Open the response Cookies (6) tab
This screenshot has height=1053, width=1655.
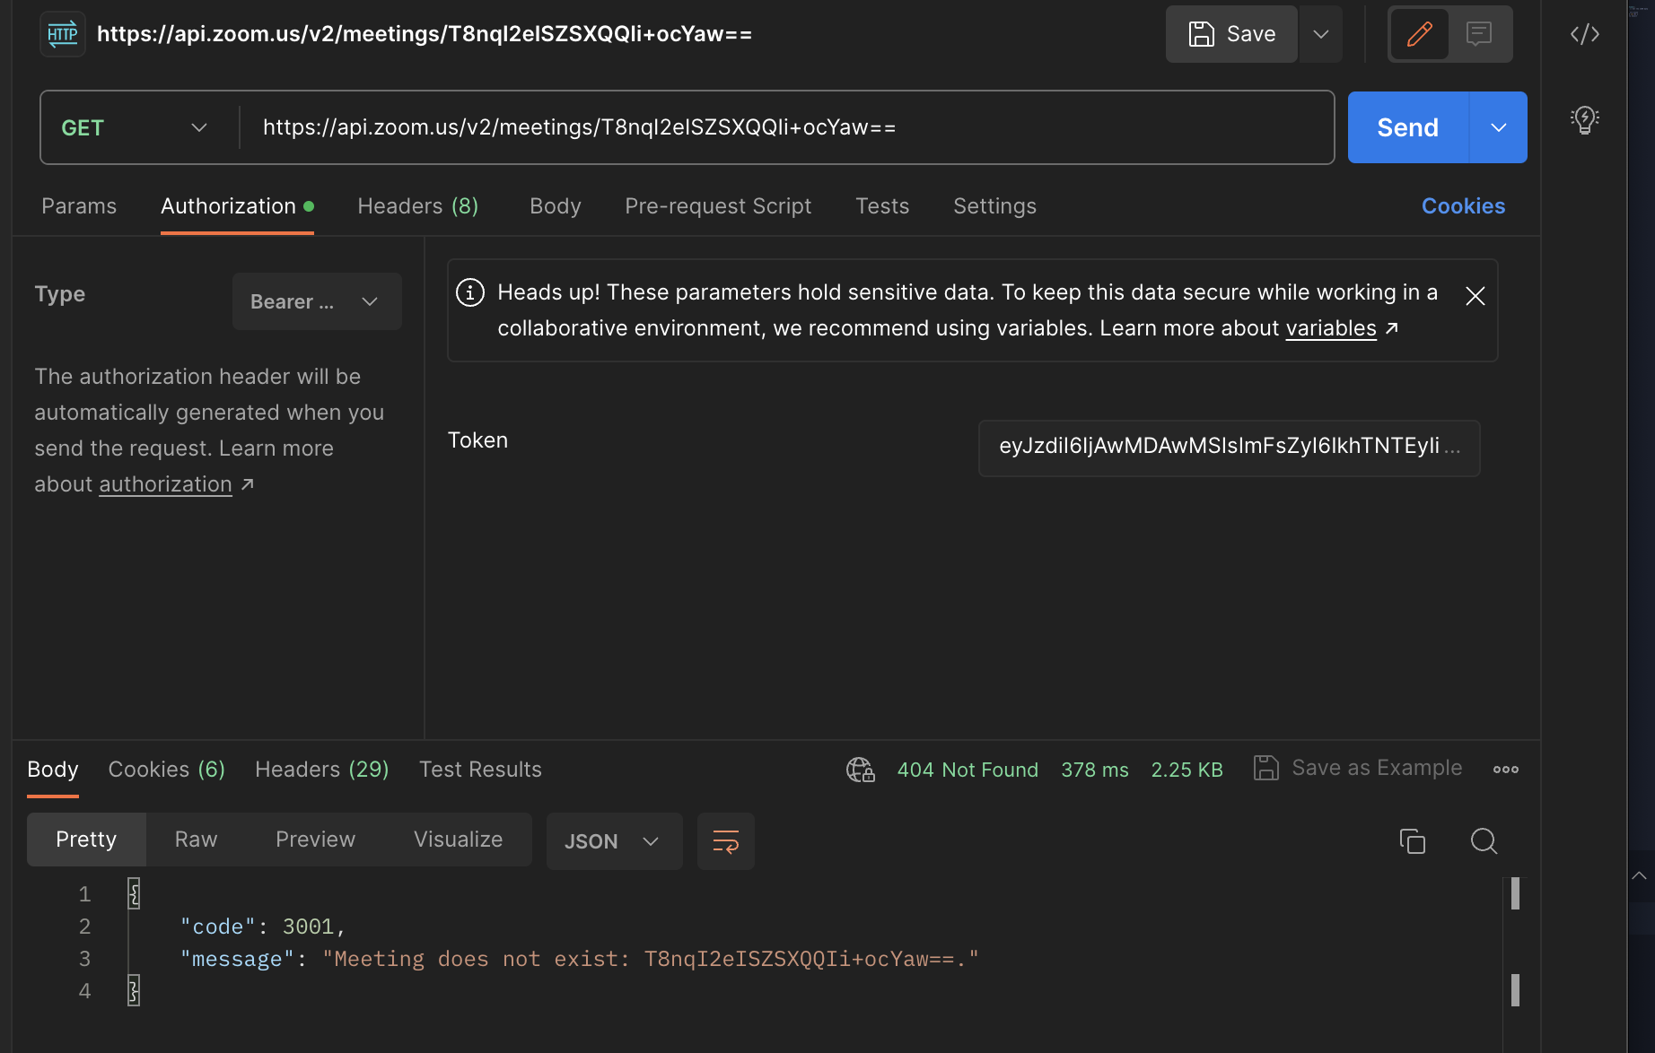click(x=167, y=770)
